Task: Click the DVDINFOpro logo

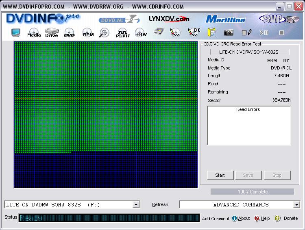Action: tap(43, 18)
